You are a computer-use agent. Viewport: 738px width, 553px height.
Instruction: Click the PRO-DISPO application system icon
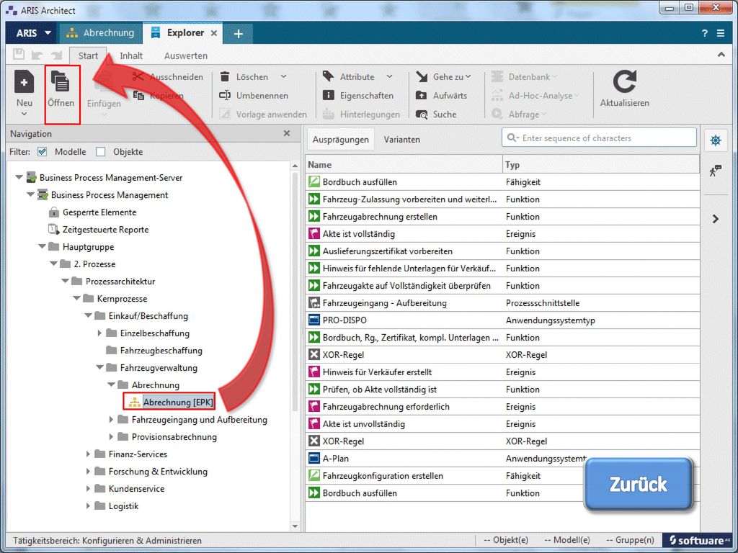pyautogui.click(x=314, y=320)
